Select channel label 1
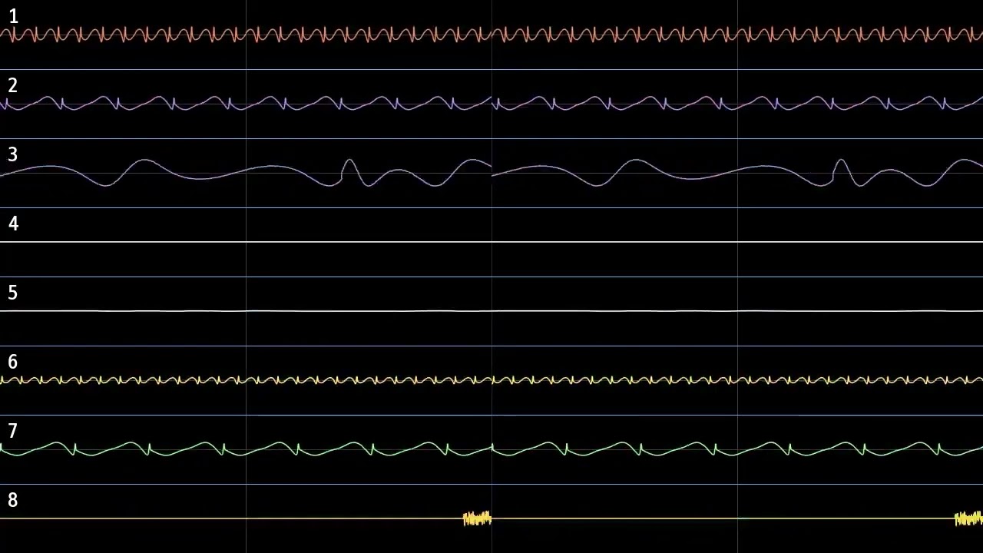 (13, 16)
